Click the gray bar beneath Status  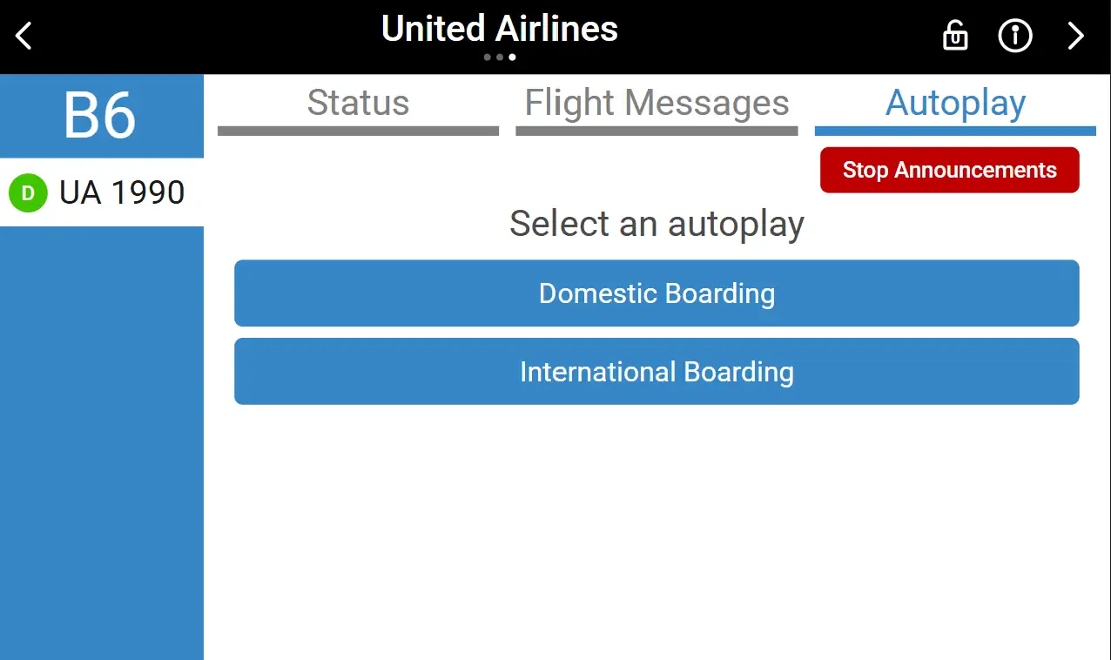click(x=358, y=131)
